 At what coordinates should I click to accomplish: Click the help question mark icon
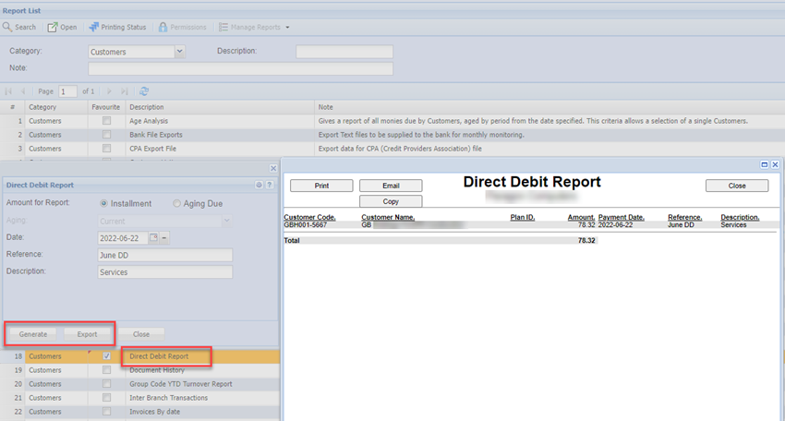270,185
